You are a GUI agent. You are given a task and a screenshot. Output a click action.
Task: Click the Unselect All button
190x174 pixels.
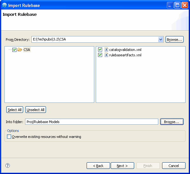click(36, 109)
